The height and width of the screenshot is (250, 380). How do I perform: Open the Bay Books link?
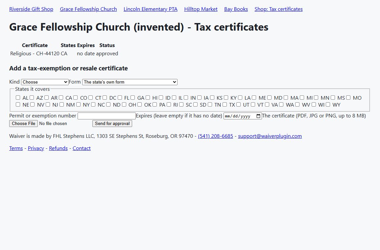pos(236,9)
